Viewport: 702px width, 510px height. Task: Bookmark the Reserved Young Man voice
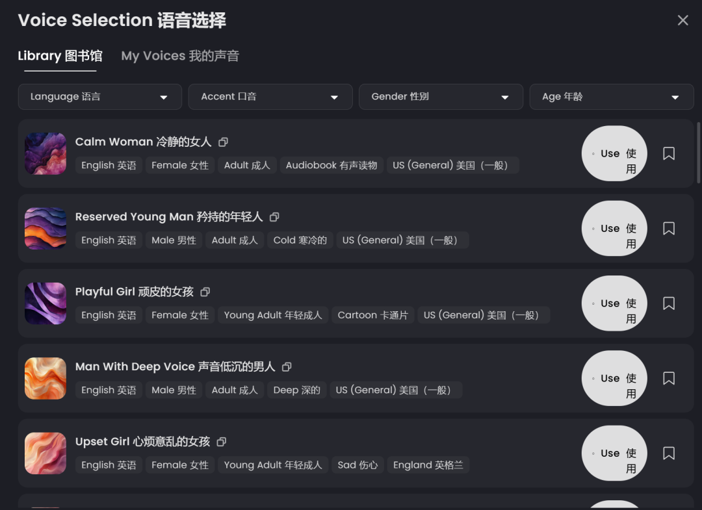coord(669,229)
